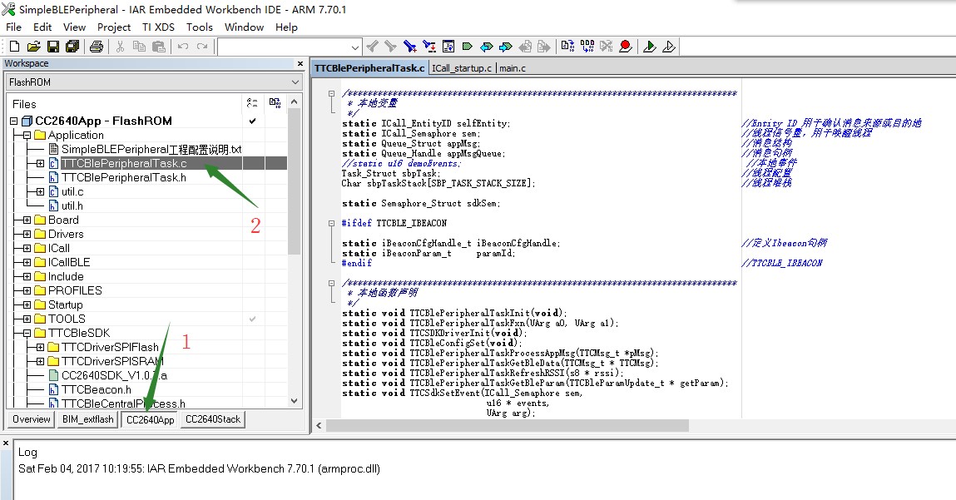Close the Log panel
Viewport: 956px width, 500px height.
[x=6, y=443]
